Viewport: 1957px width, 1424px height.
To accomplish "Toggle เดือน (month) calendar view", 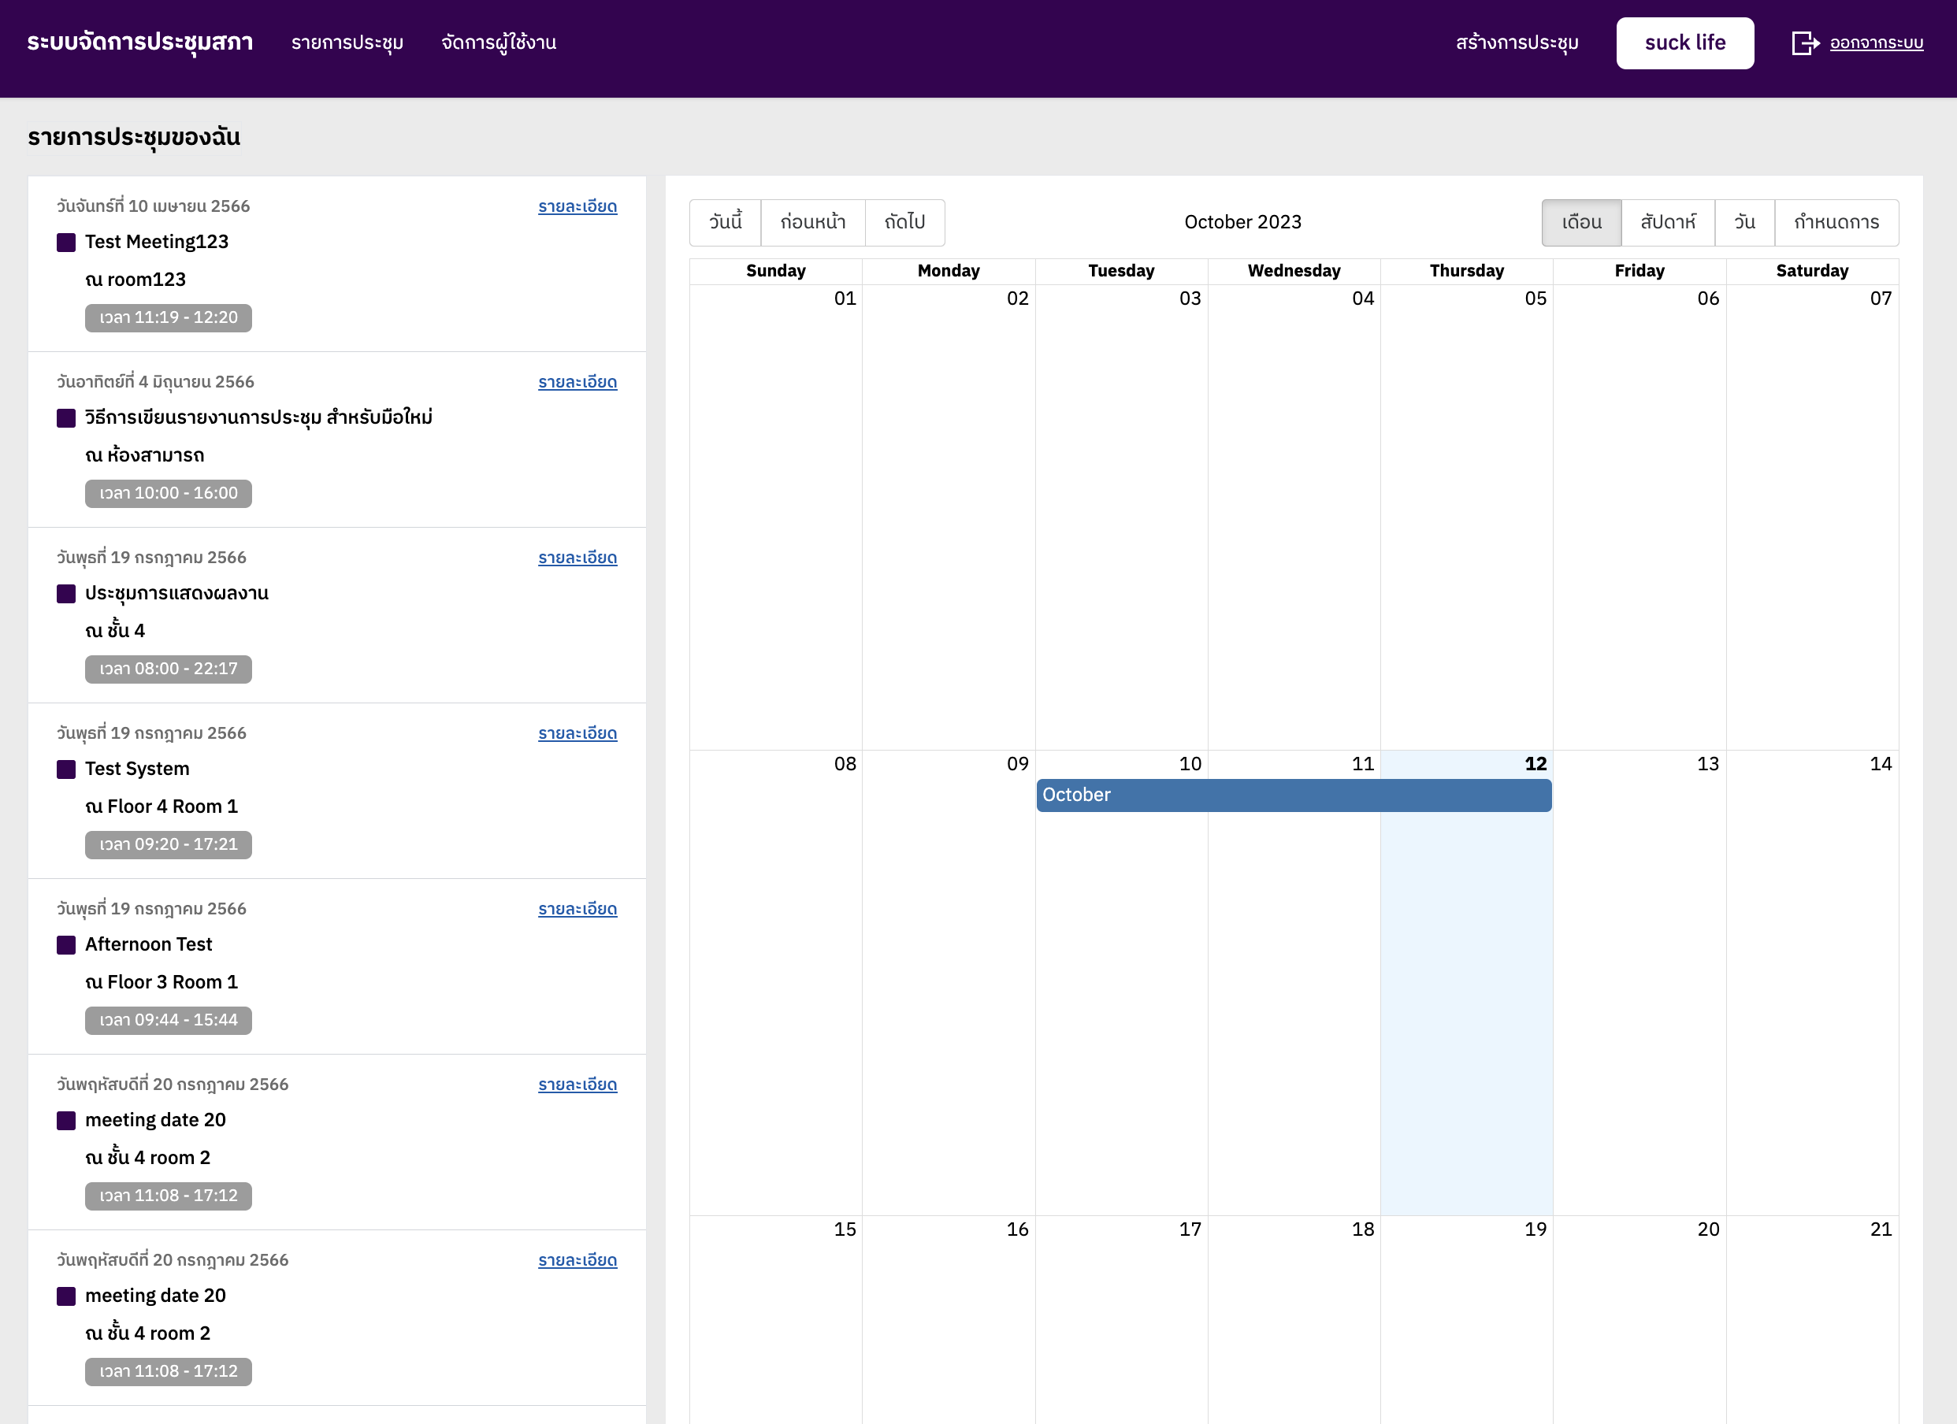I will [x=1582, y=221].
